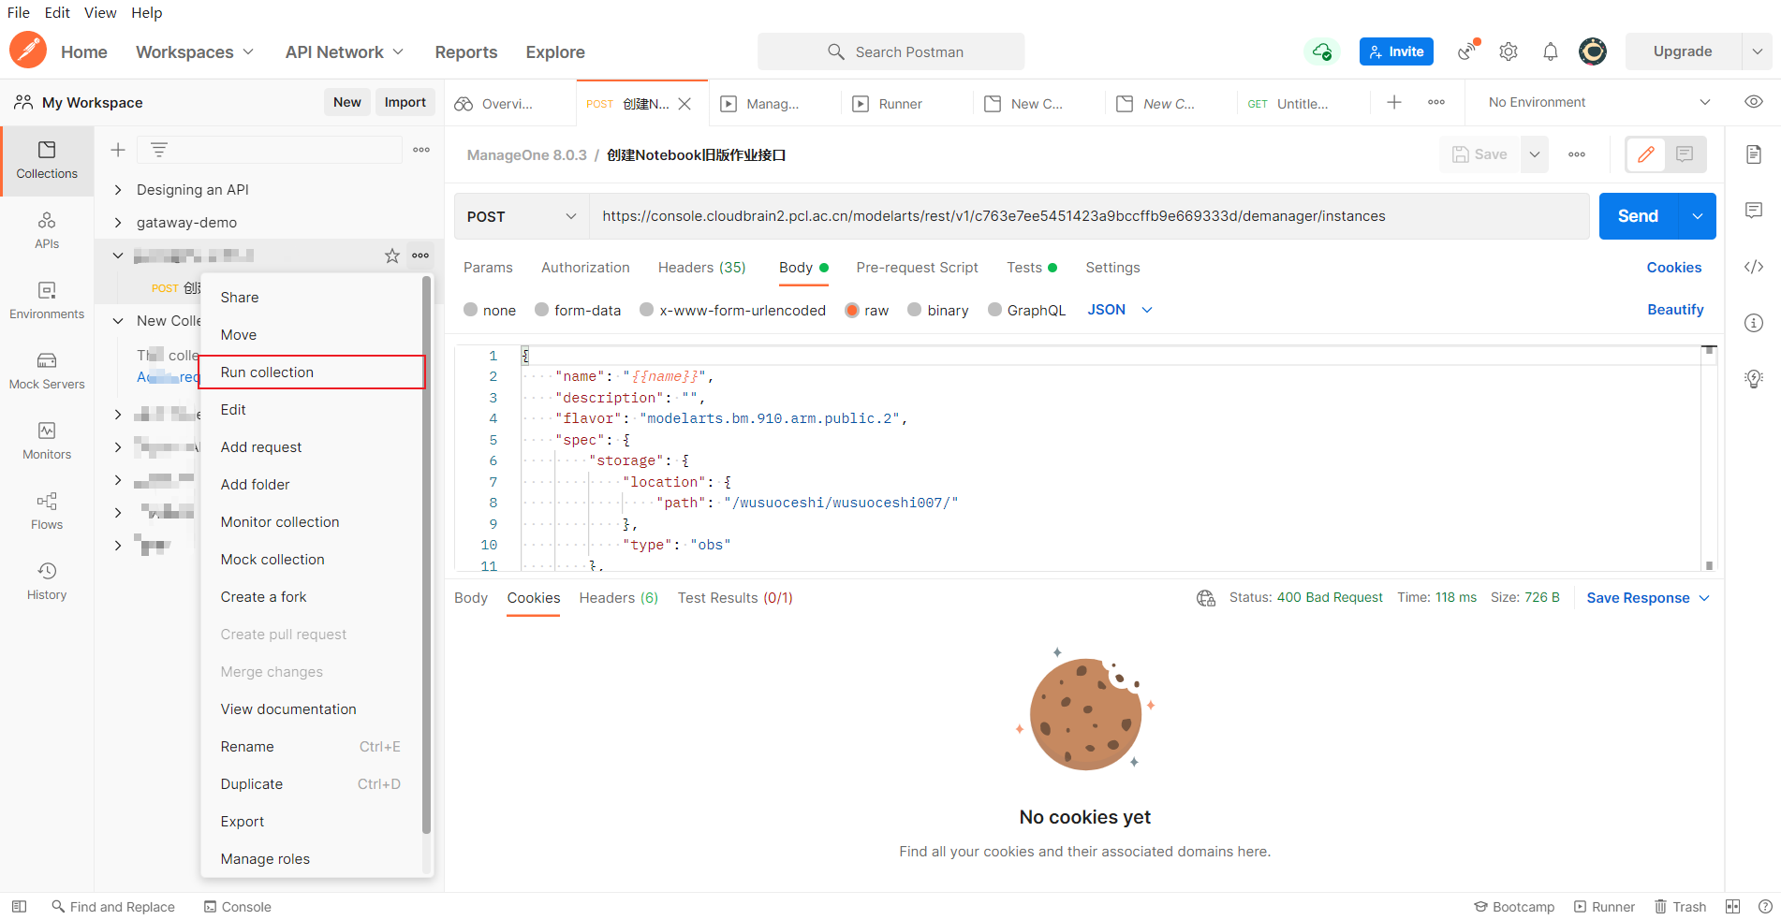Click the context menu scrollbar

point(427,554)
